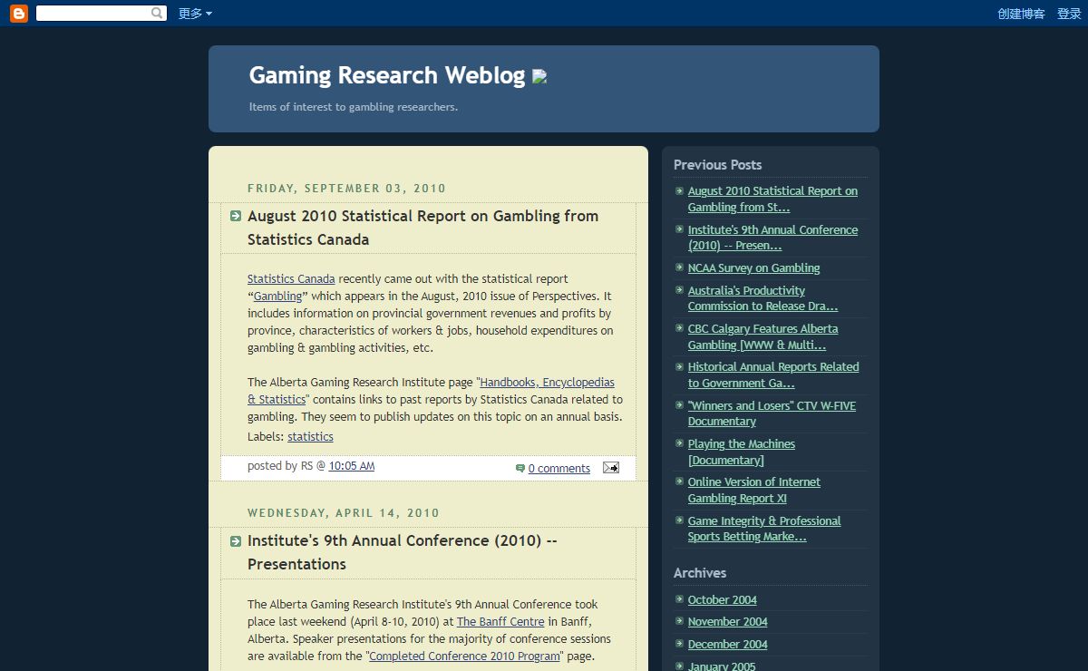Viewport: 1088px width, 671px height.
Task: Open Online Version of Internet Gambling Report link
Action: [x=754, y=491]
